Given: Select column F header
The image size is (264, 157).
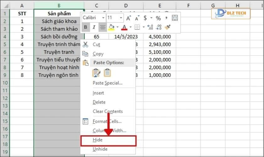Looking at the screenshot, I should coord(188,6).
